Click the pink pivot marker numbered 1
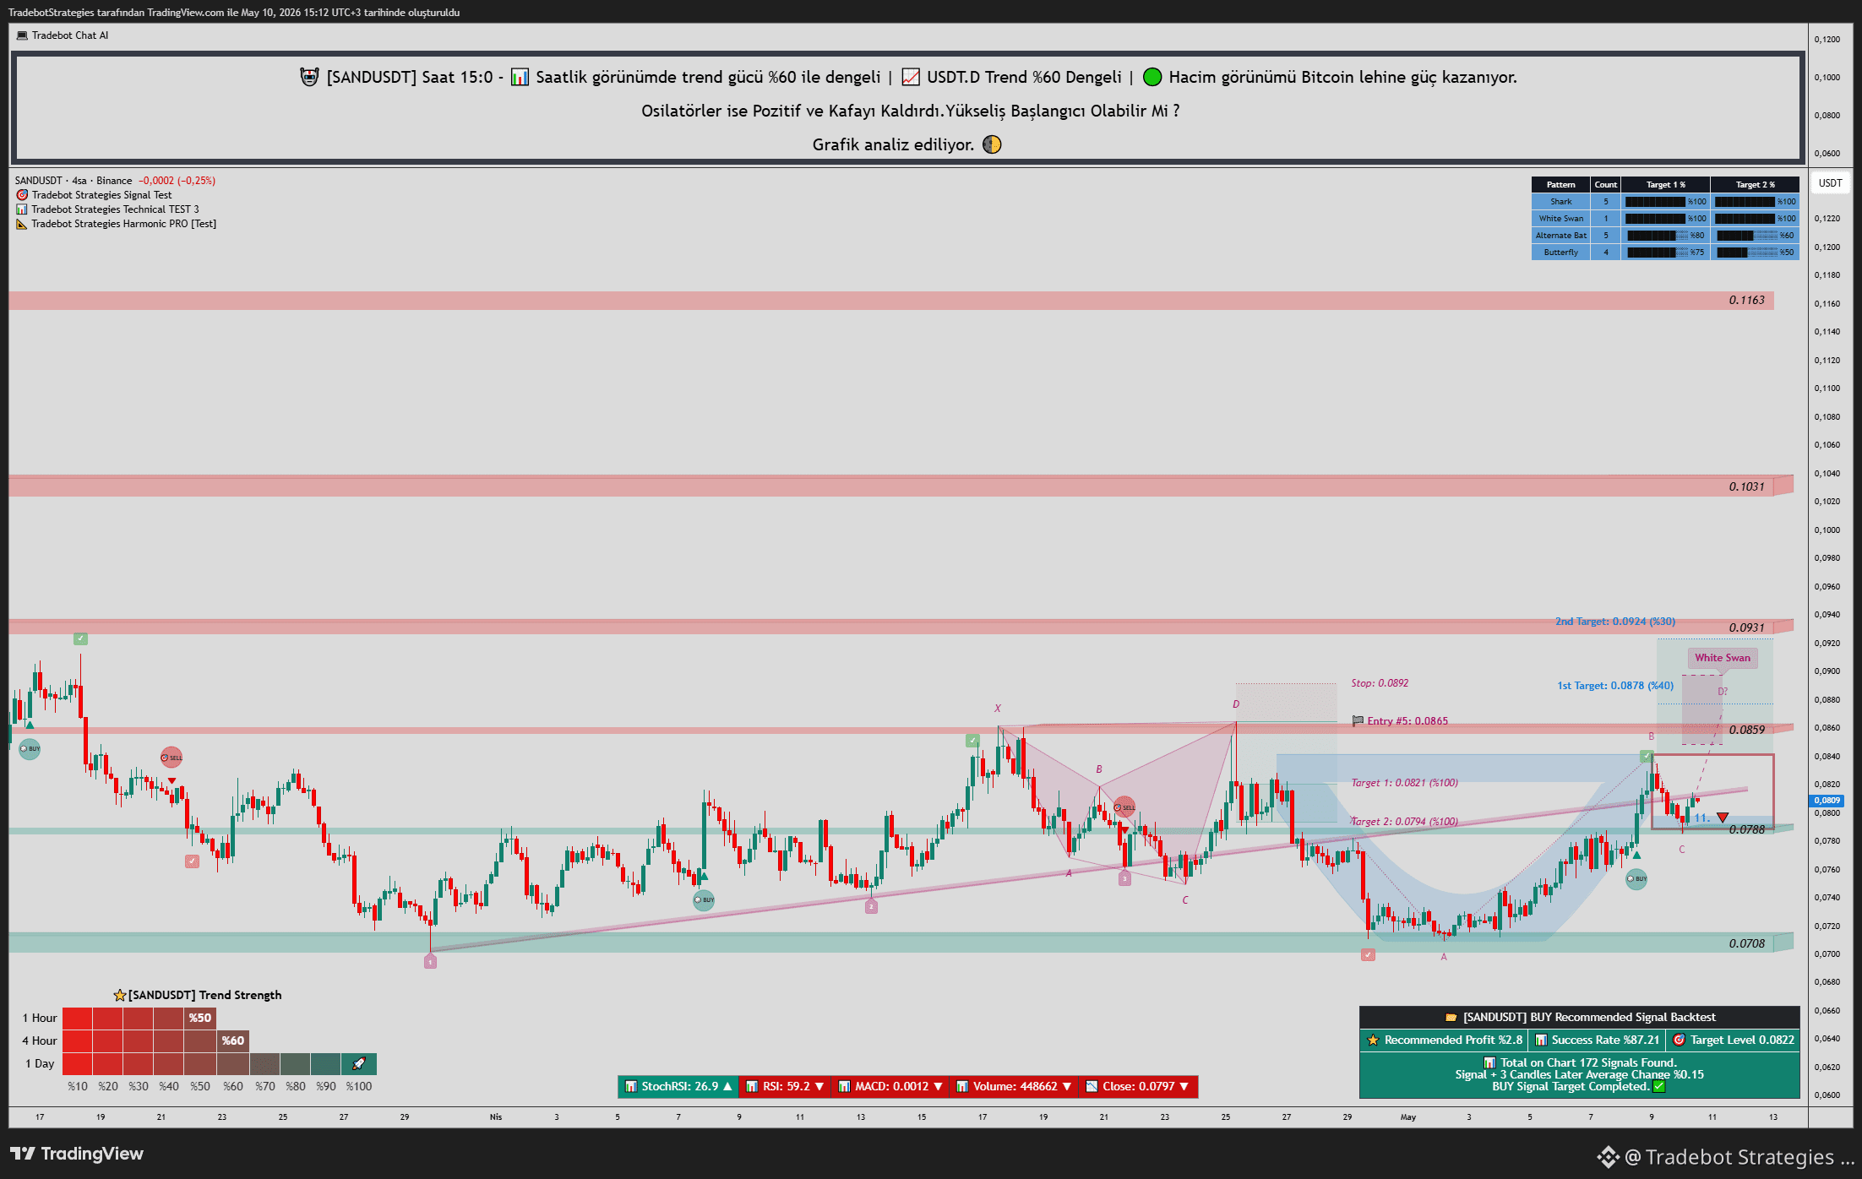Image resolution: width=1862 pixels, height=1179 pixels. click(430, 961)
